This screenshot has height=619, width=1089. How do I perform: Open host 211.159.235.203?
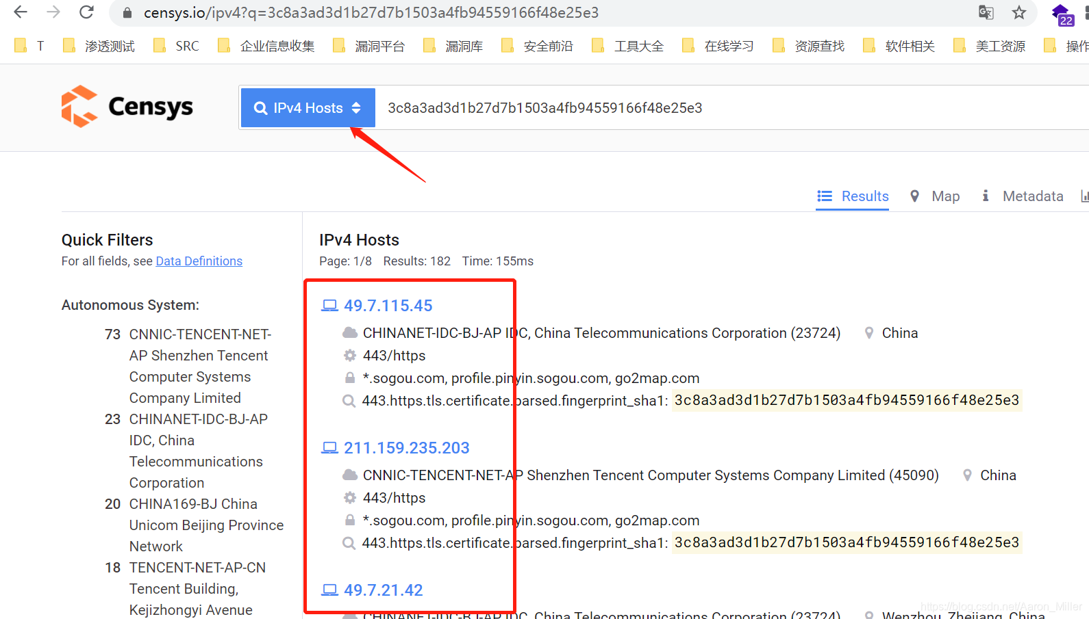click(x=407, y=448)
